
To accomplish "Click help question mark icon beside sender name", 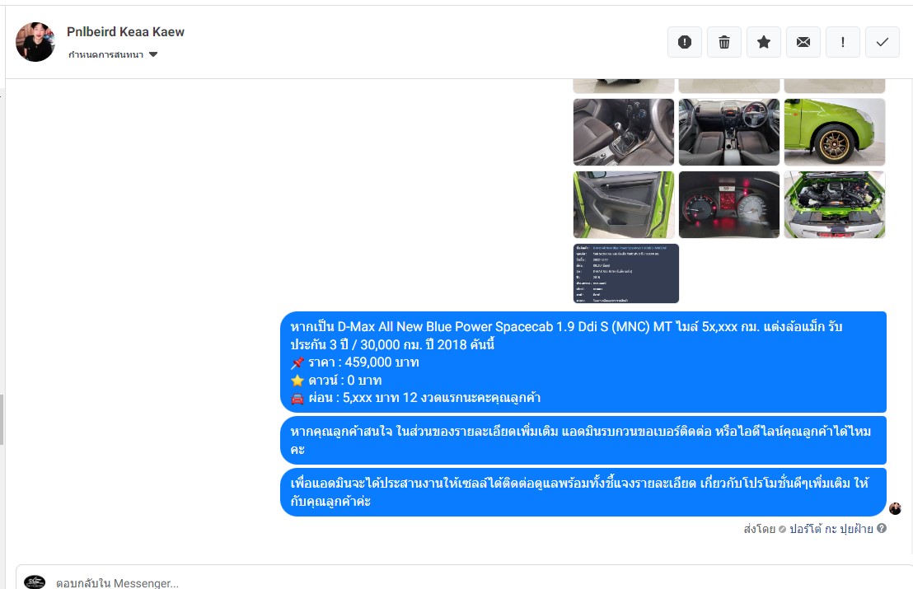I will (882, 528).
